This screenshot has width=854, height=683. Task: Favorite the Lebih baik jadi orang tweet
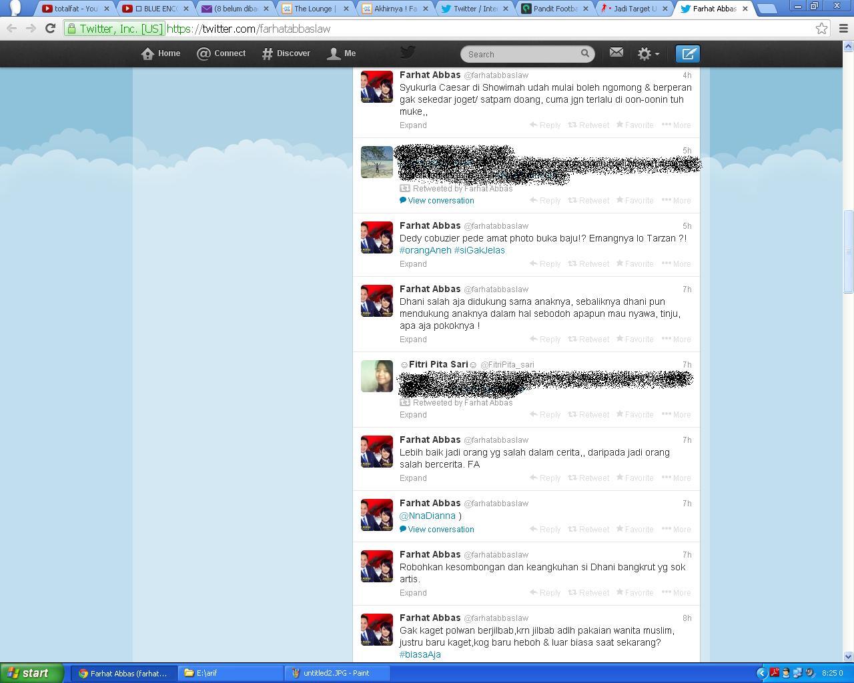pos(634,478)
